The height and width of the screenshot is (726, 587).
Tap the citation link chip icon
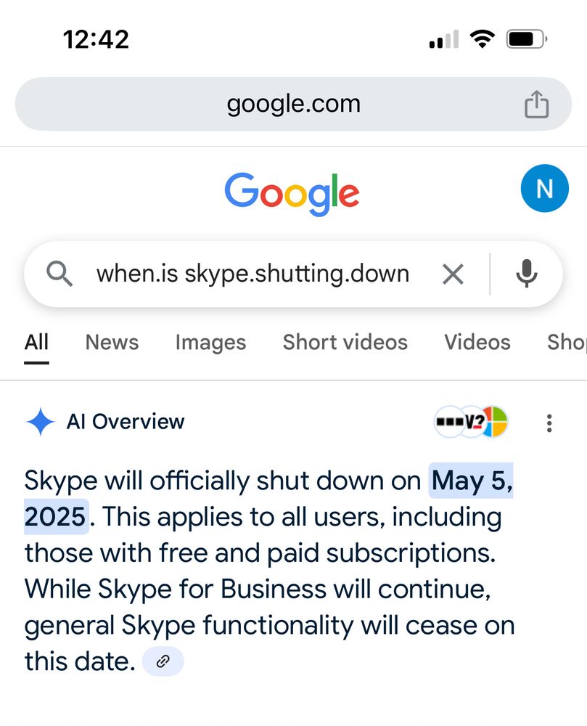(x=163, y=661)
